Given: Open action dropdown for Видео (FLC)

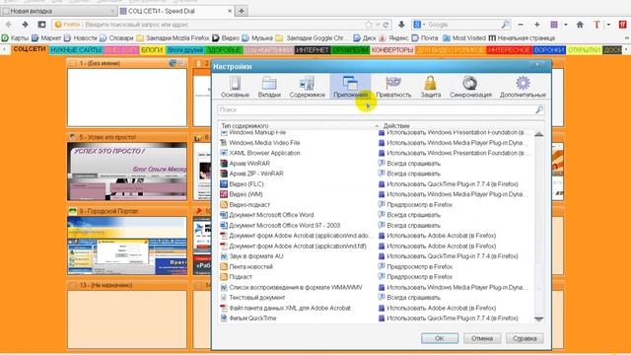Looking at the screenshot, I should tap(456, 184).
